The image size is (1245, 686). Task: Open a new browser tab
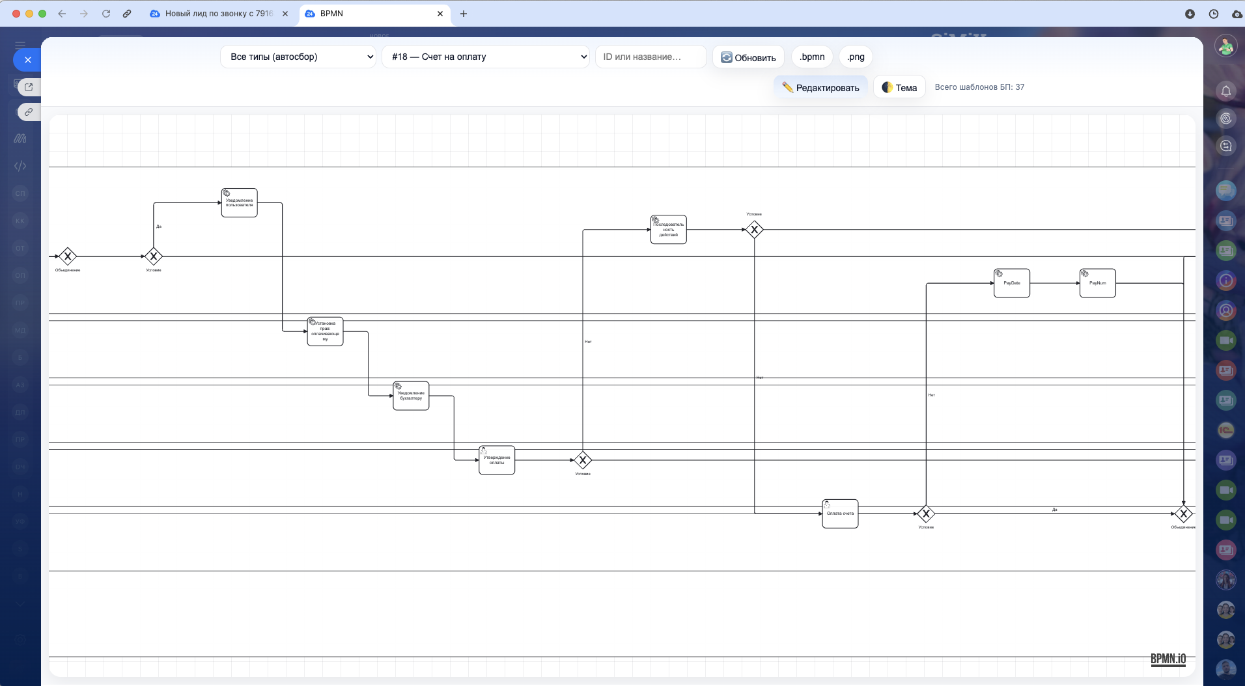point(463,14)
